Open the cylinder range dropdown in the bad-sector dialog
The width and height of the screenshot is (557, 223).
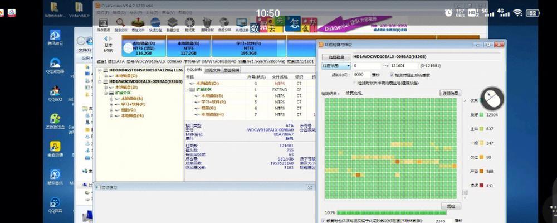click(x=336, y=66)
